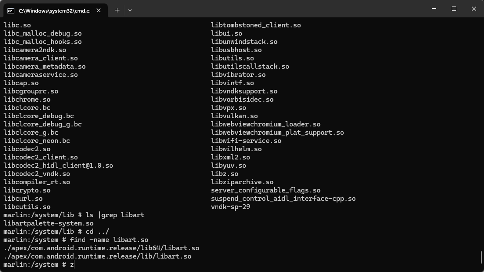Click libwebviewchromium_plat_support.so in the listing
The height and width of the screenshot is (272, 484).
(x=277, y=133)
